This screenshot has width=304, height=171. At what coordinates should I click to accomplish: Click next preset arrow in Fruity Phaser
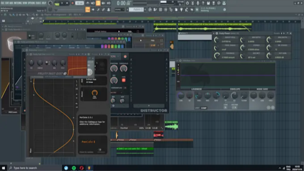point(284,33)
